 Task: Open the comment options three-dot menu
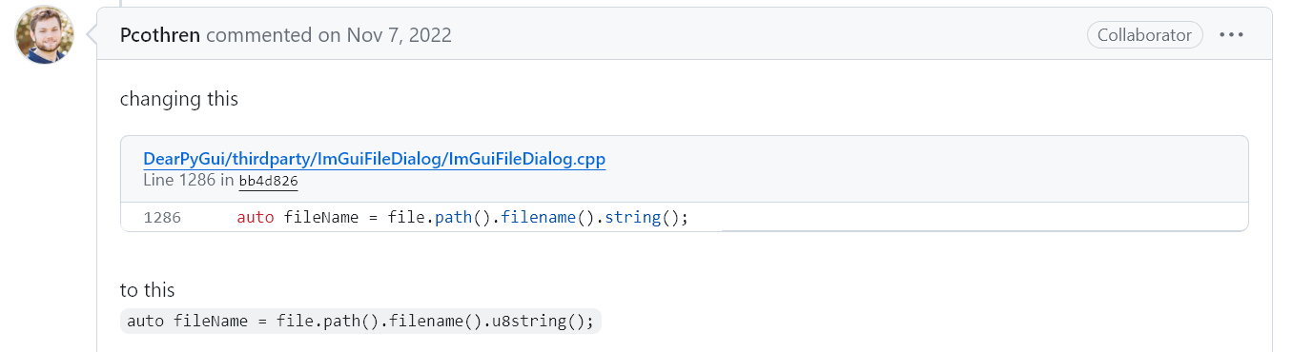click(1232, 35)
